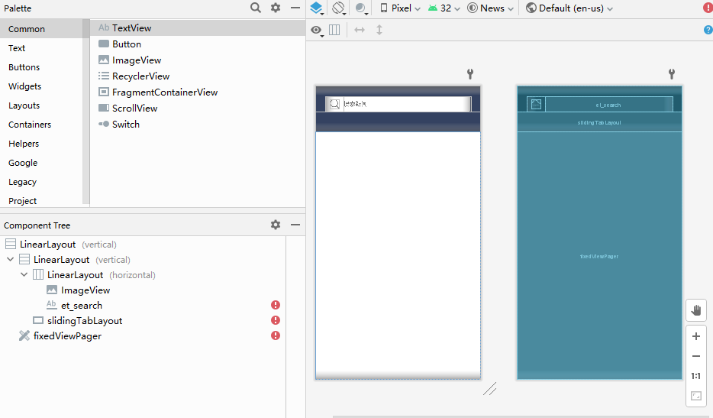The image size is (713, 418).
Task: Toggle the design surface layers selector
Action: pos(317,8)
